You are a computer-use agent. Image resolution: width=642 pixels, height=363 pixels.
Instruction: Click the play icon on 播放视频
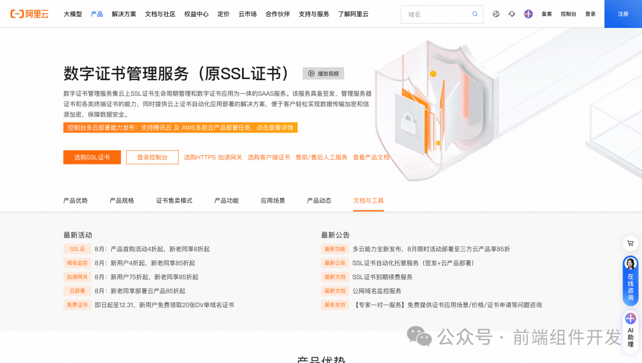[x=311, y=73]
